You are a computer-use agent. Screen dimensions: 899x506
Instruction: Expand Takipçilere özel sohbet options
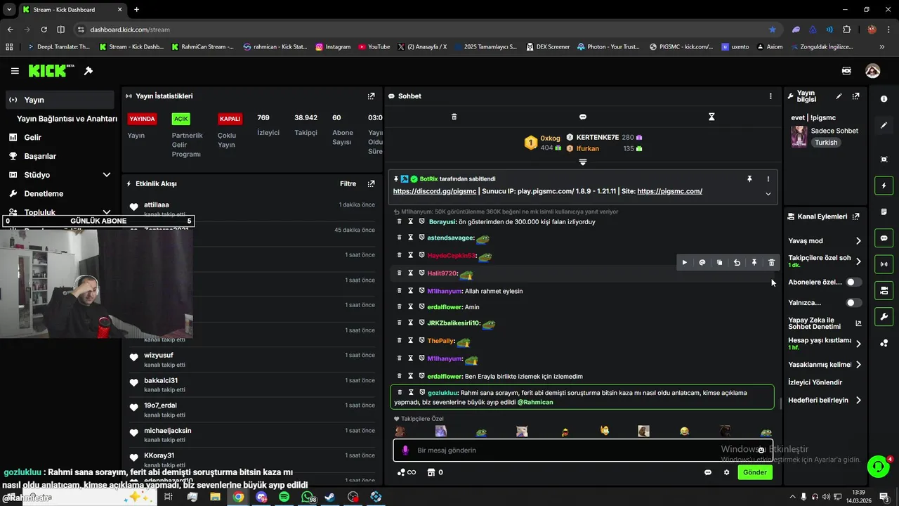858,261
